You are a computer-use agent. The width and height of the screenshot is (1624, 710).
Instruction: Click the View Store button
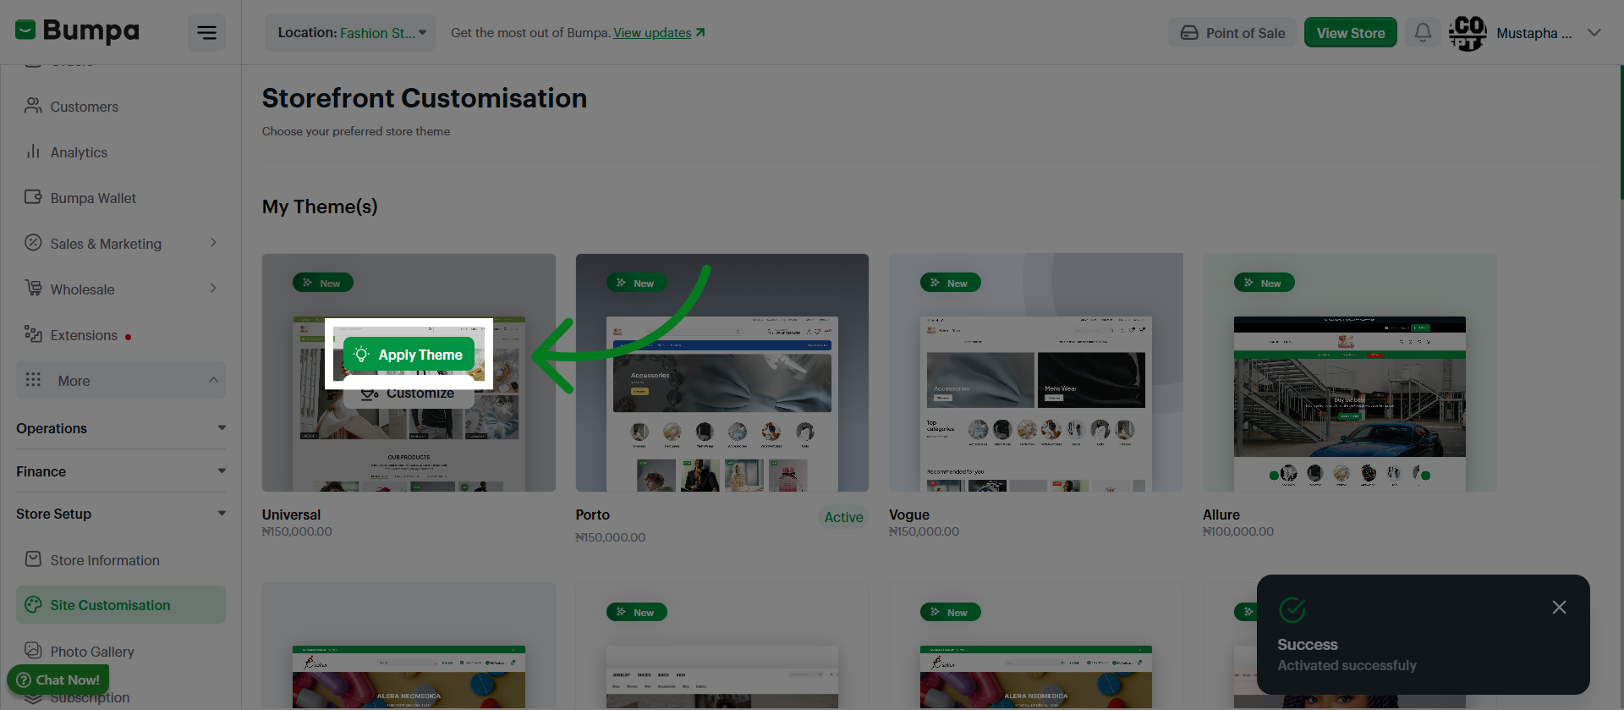pyautogui.click(x=1350, y=32)
